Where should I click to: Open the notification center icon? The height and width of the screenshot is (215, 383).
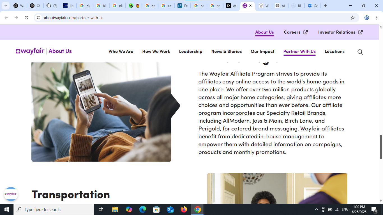pyautogui.click(x=374, y=209)
